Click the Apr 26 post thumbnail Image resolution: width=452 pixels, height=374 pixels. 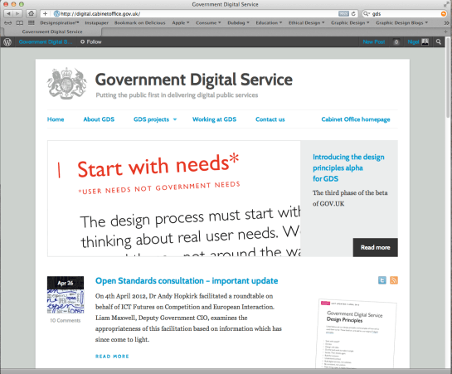(x=66, y=294)
